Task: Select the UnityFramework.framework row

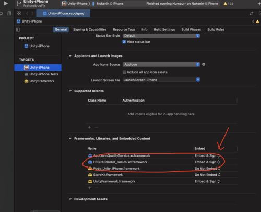Action: tap(161, 181)
